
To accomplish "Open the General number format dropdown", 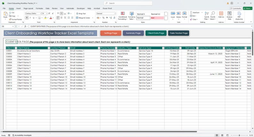I will pos(115,13).
